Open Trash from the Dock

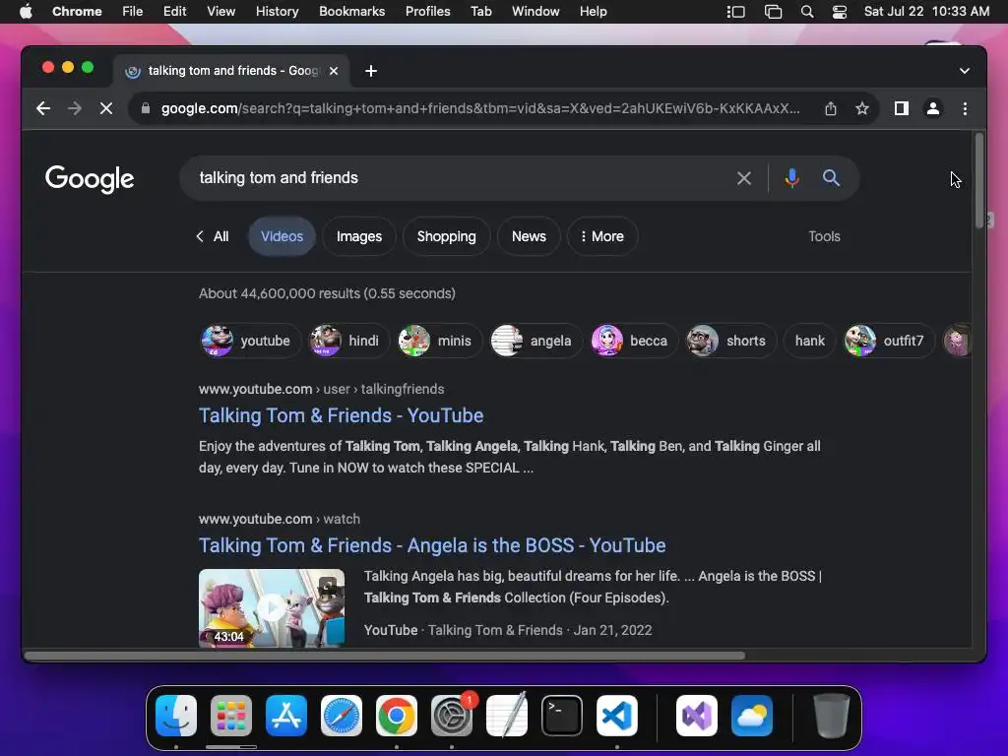[x=831, y=716]
